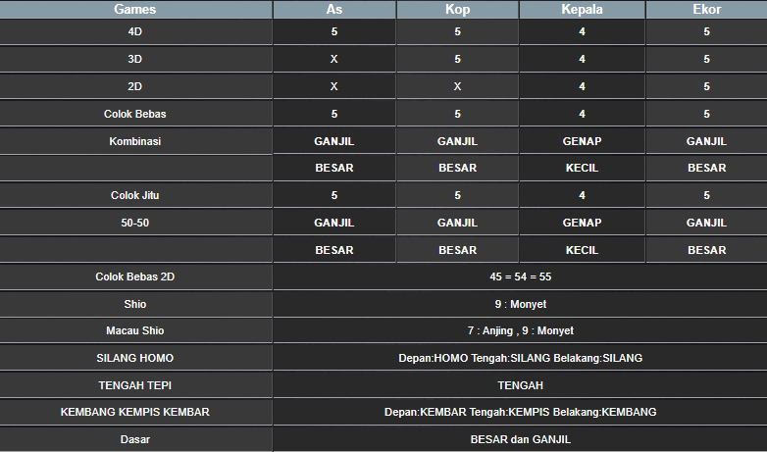Click Colok Jitu Kepala value 4
The width and height of the screenshot is (767, 452).
(582, 195)
